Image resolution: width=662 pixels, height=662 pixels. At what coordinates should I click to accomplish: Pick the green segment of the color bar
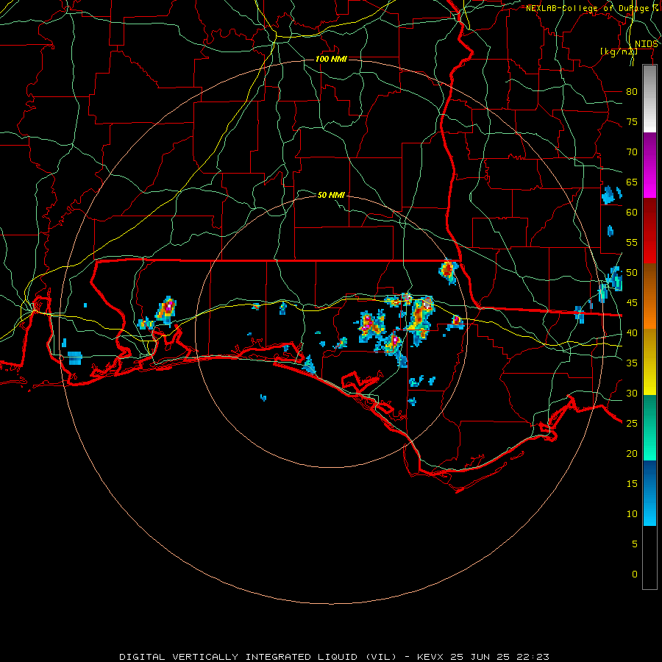point(649,427)
